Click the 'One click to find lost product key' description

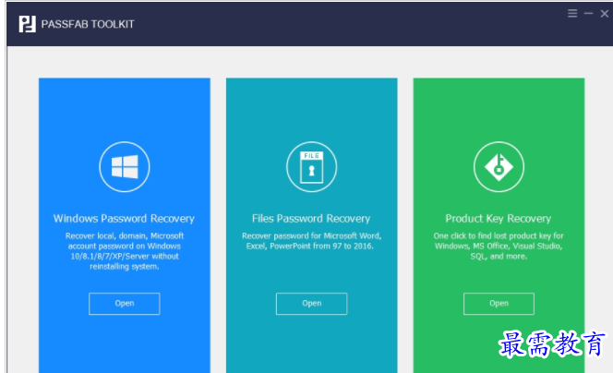[x=499, y=246]
